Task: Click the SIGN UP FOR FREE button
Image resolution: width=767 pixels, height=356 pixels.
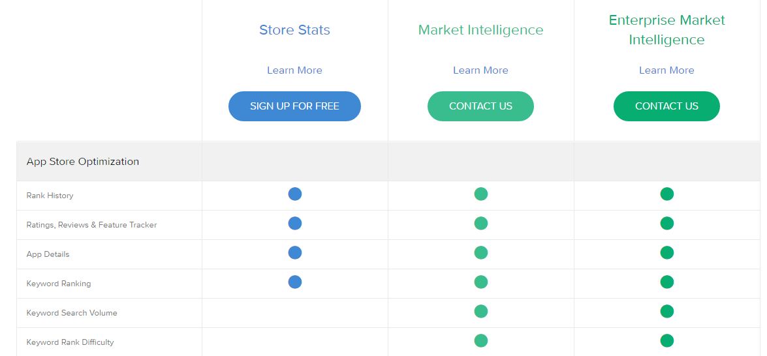Action: [294, 106]
